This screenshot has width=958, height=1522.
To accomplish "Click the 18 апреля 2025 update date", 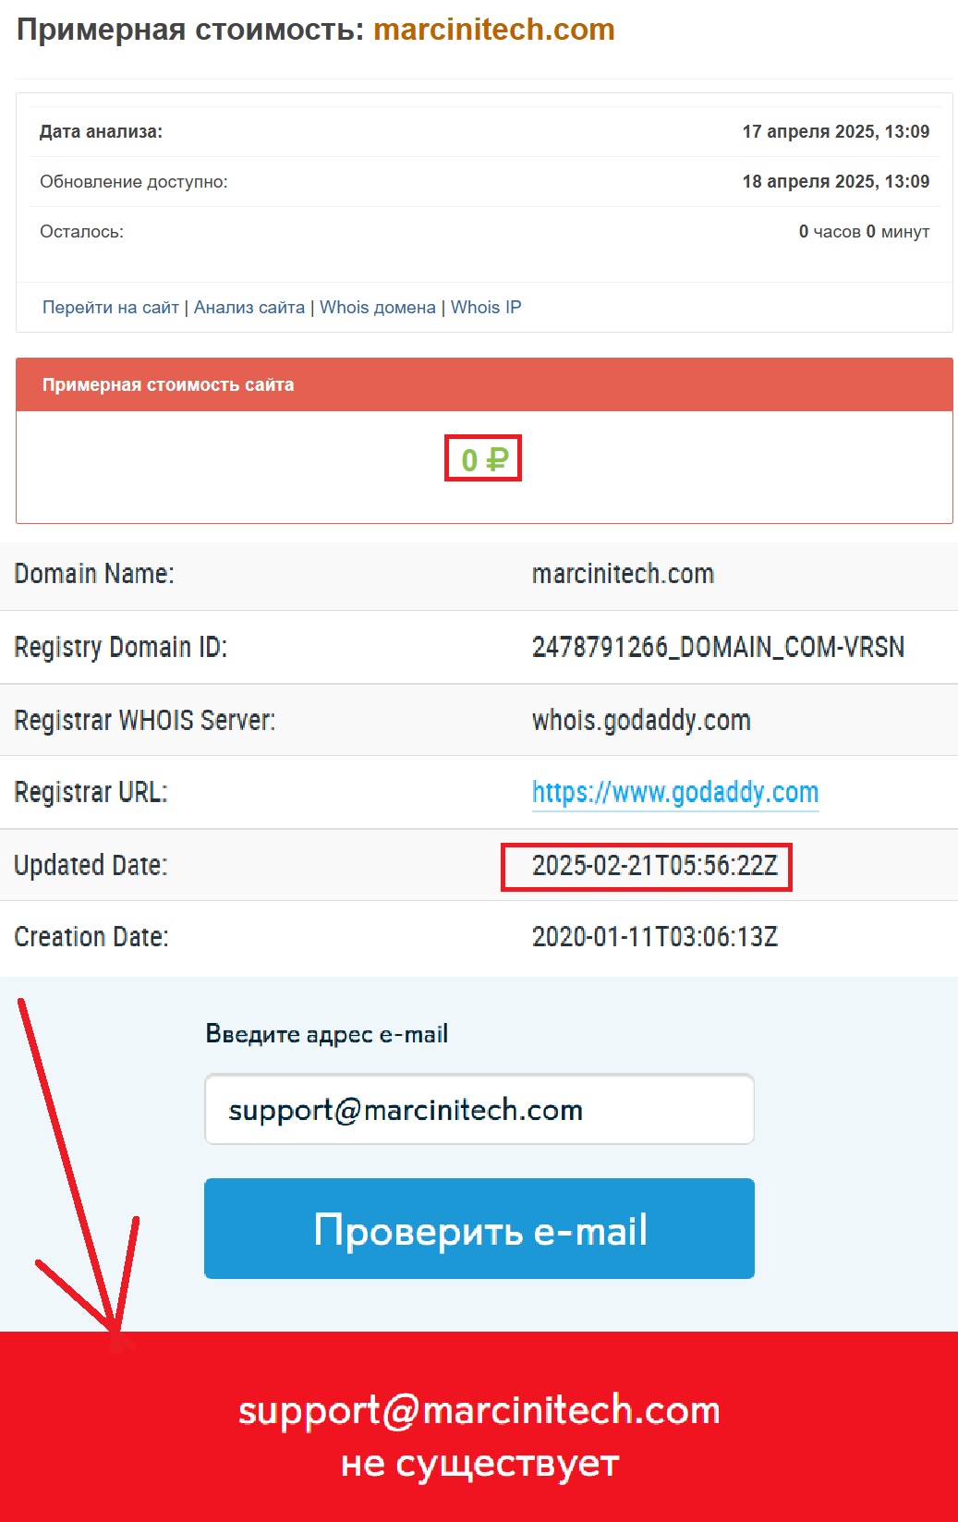I will click(x=836, y=181).
